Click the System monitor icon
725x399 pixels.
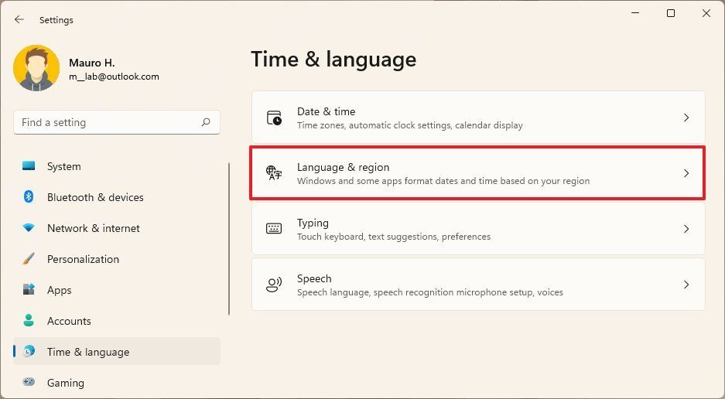[x=29, y=166]
